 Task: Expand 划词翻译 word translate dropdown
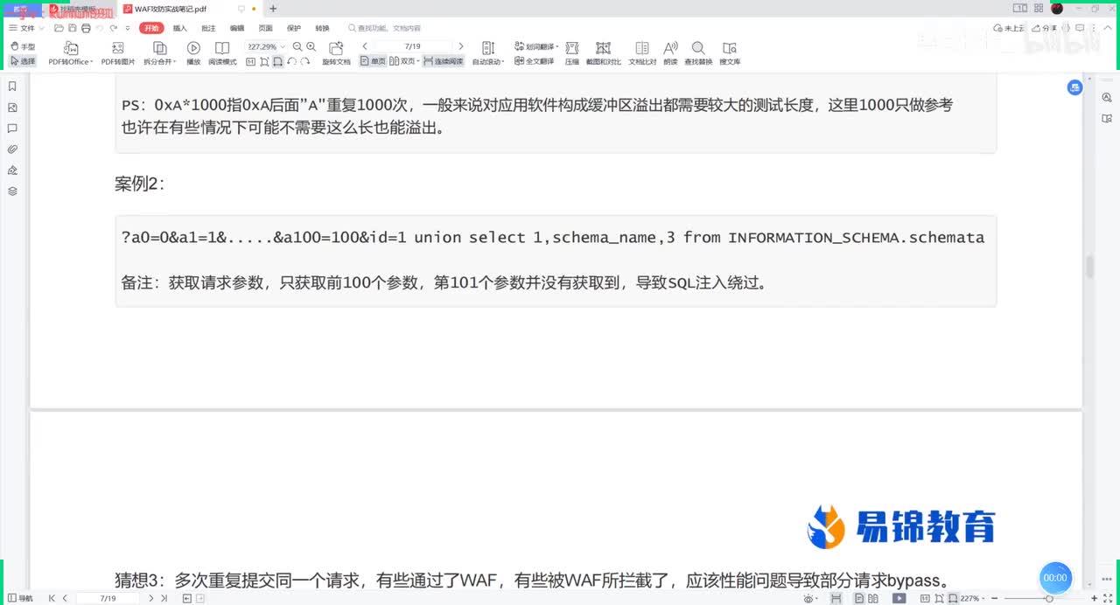pos(536,46)
